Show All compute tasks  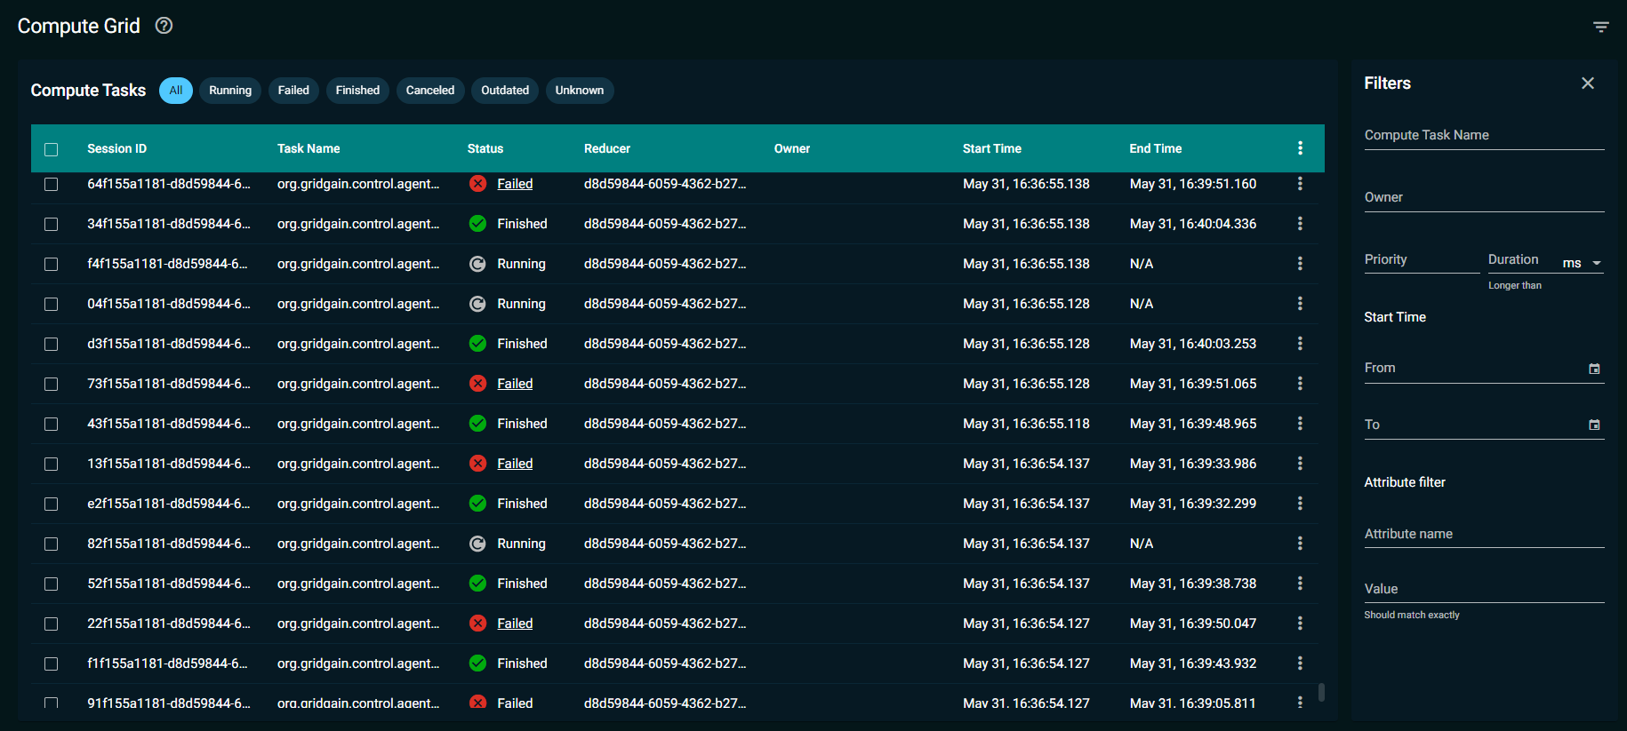[176, 91]
